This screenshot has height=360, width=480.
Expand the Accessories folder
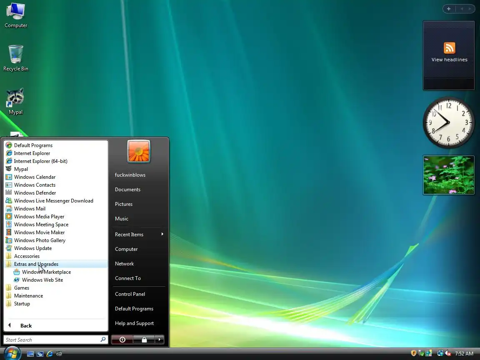coord(56,256)
